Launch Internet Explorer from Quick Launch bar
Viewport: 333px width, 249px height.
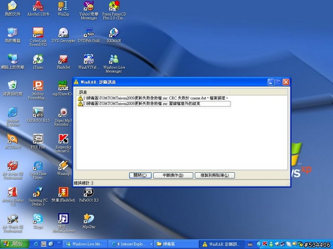(x=36, y=244)
